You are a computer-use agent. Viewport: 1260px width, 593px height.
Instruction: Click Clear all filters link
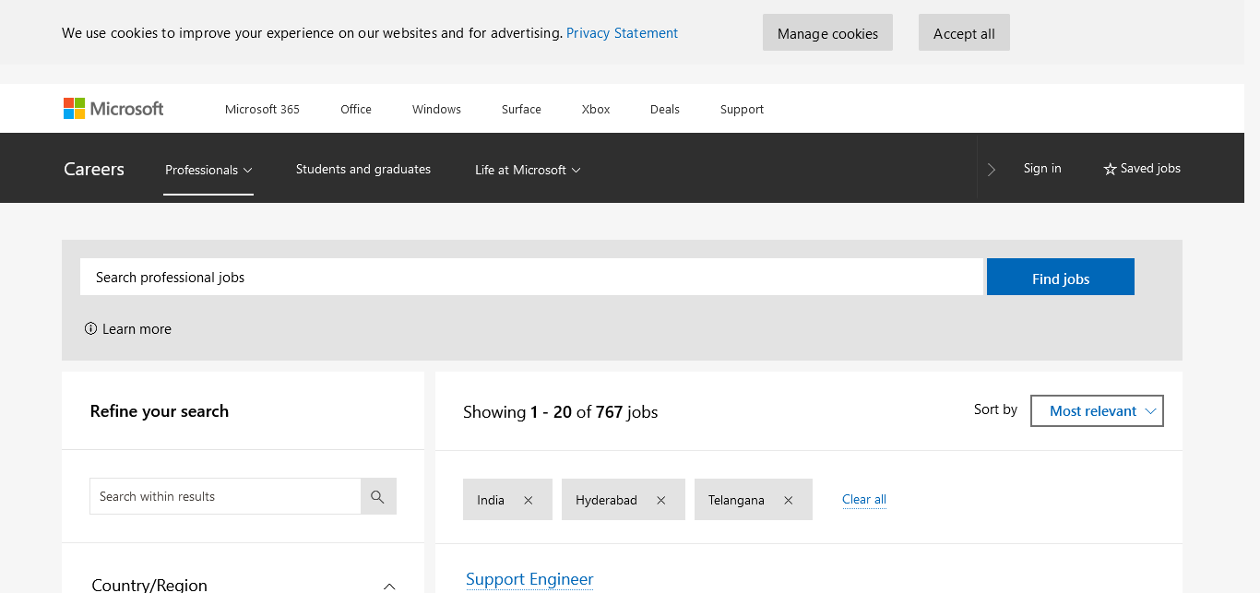pyautogui.click(x=864, y=500)
